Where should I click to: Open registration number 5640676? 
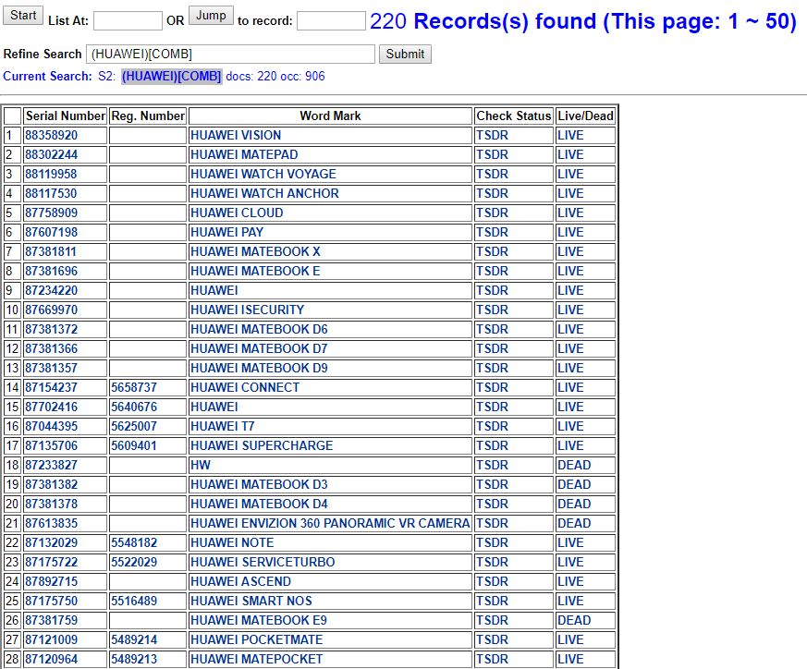(134, 407)
